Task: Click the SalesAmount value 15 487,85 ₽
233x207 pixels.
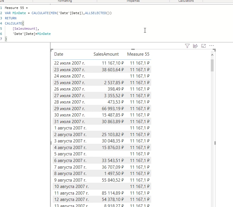Action: tap(113, 115)
